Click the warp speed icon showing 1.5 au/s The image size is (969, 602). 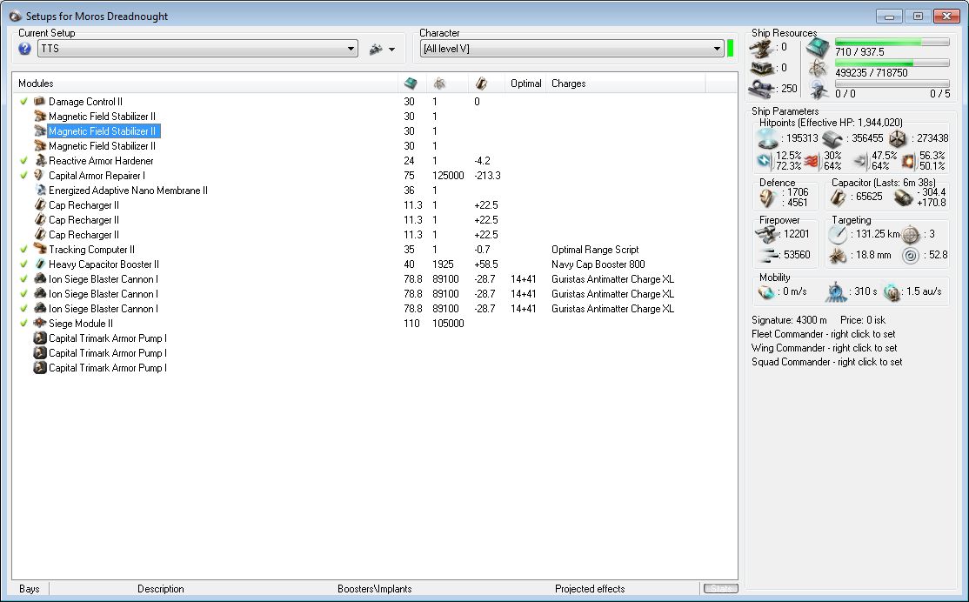pos(892,291)
